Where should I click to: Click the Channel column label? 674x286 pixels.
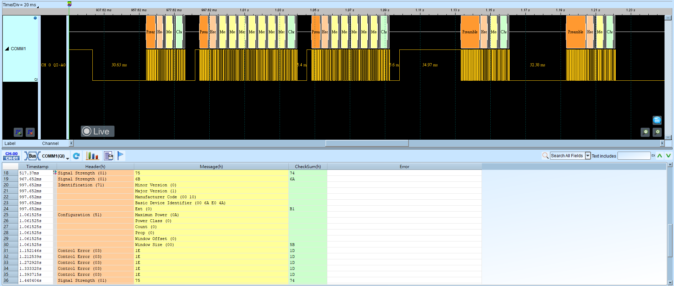[x=50, y=143]
